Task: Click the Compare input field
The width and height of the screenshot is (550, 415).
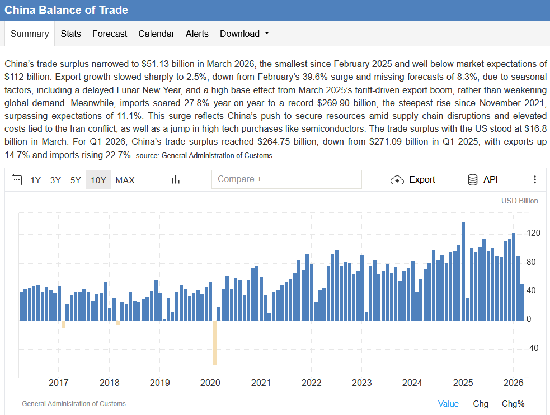Action: (286, 179)
